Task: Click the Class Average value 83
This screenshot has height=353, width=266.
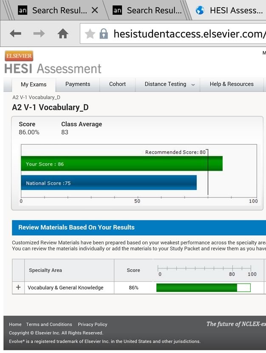Action: click(x=65, y=132)
